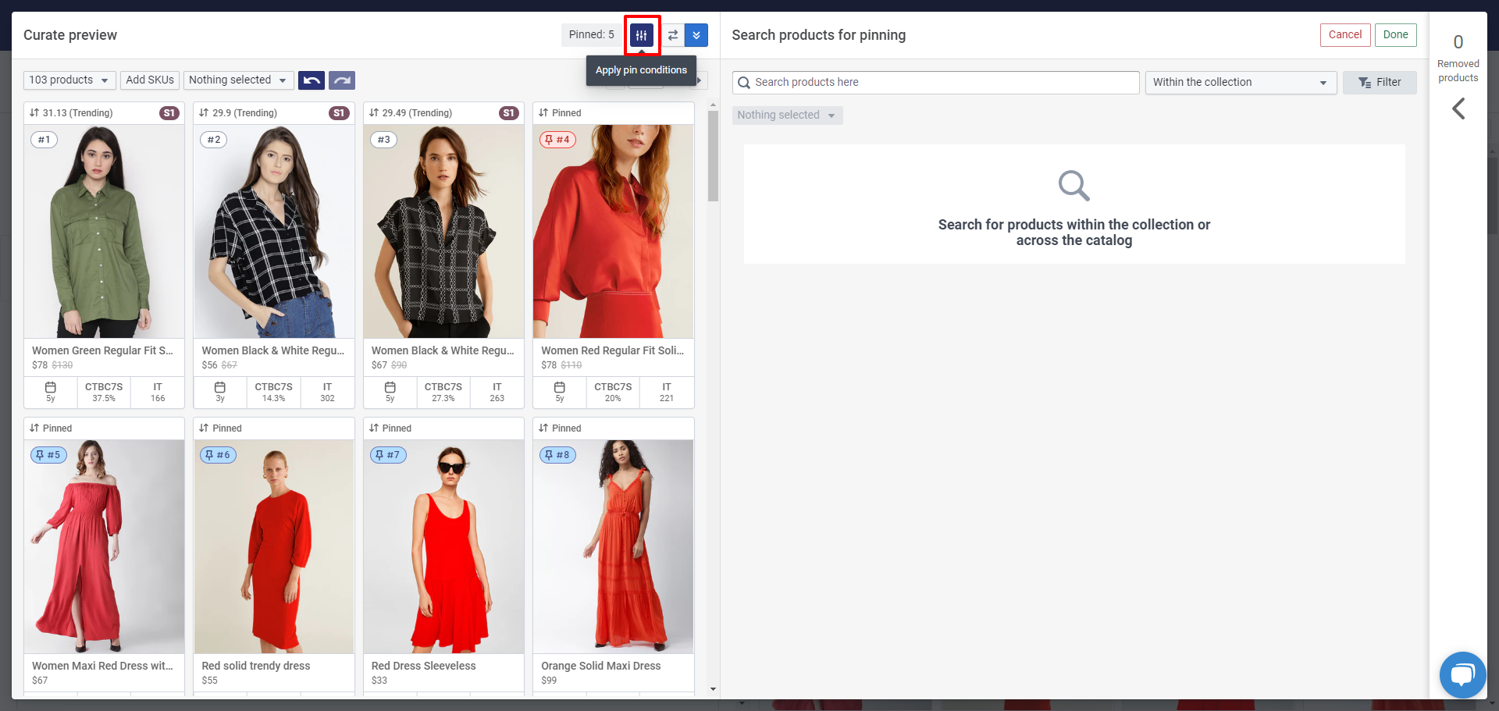Click IT 221 cell on red shirt card
This screenshot has height=711, width=1499.
[x=667, y=392]
